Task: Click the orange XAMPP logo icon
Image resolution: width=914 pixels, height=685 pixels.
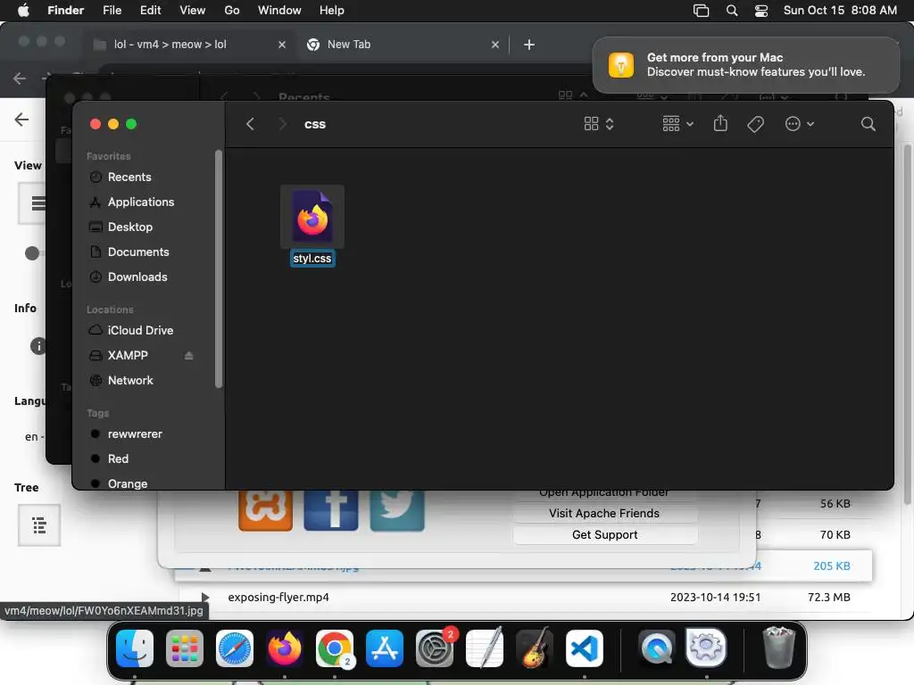Action: click(265, 509)
